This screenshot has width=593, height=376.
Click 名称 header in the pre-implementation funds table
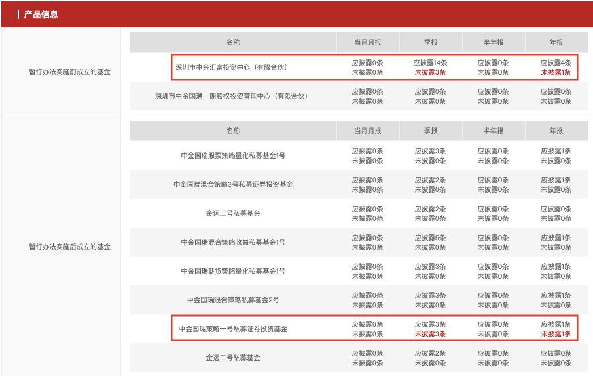pyautogui.click(x=233, y=42)
